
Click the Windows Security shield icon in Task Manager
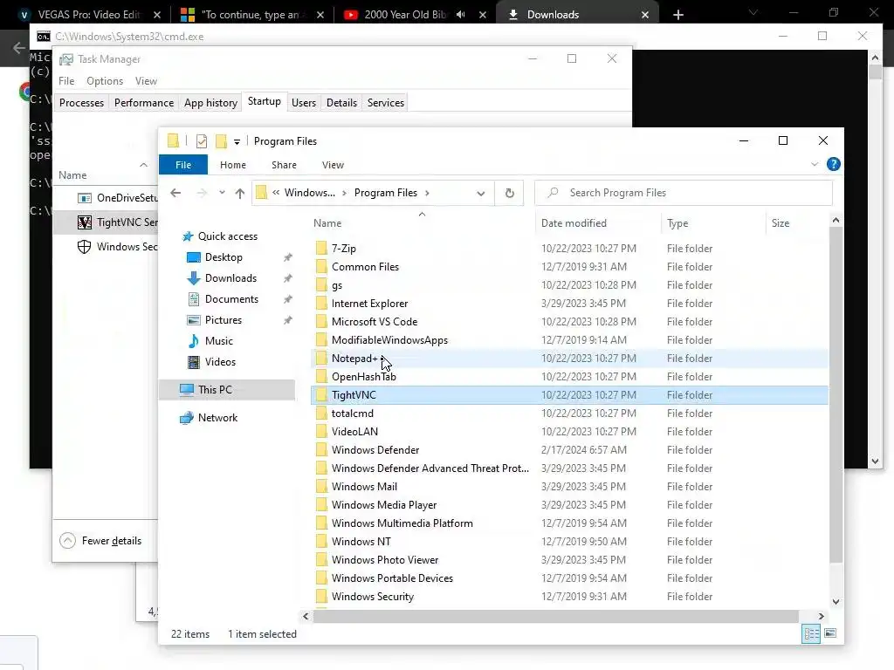[x=85, y=247]
